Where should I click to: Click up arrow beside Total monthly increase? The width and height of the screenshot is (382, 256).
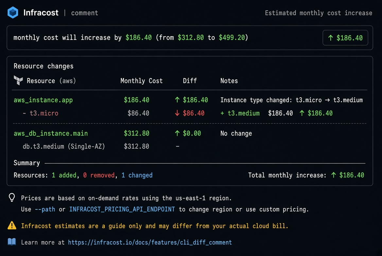[x=334, y=175]
